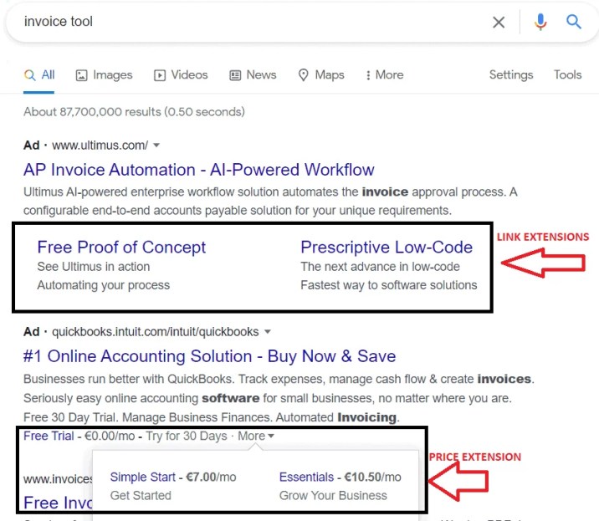The image size is (599, 521).
Task: Open AP Invoice Automation ad headline
Action: (x=198, y=170)
